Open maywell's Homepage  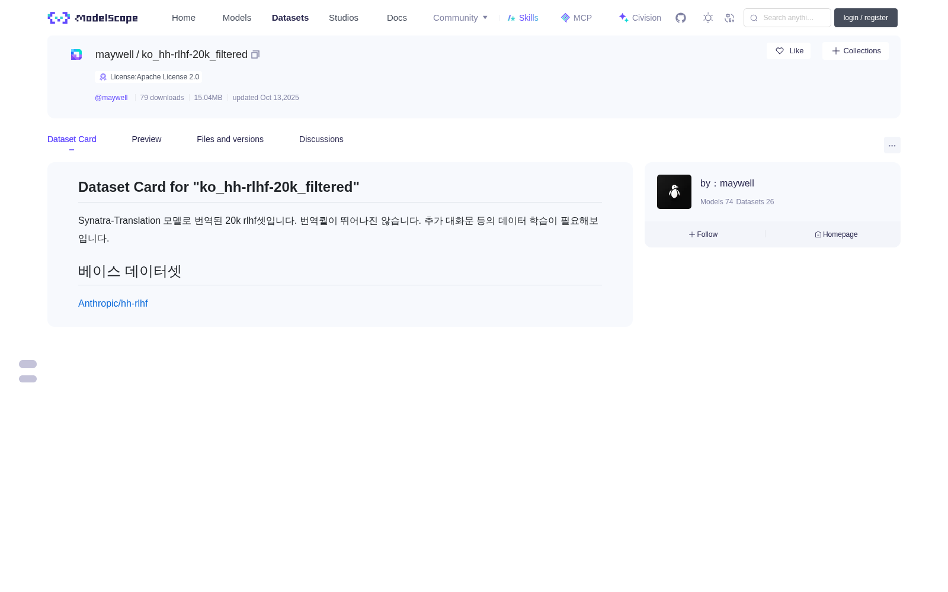tap(836, 234)
